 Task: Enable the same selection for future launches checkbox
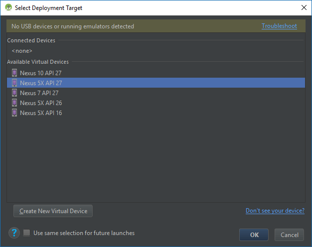click(27, 233)
